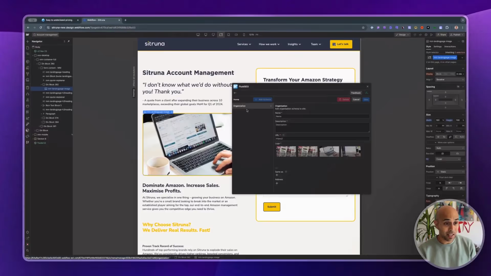Go back in FluidSEO panel
This screenshot has height=276, width=491.
click(235, 93)
